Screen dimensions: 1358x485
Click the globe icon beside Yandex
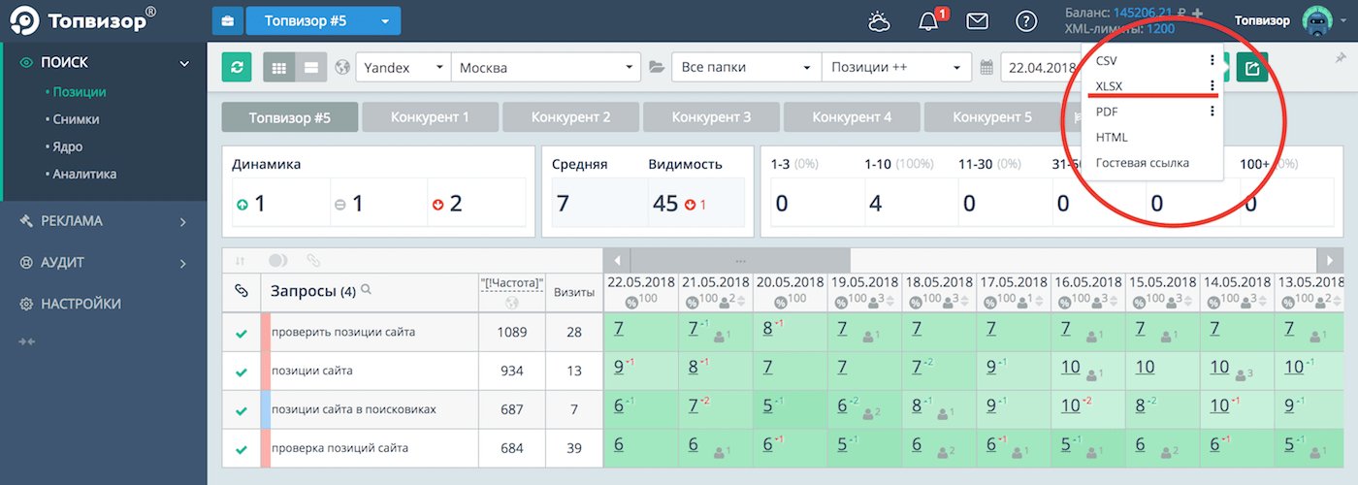(x=341, y=68)
